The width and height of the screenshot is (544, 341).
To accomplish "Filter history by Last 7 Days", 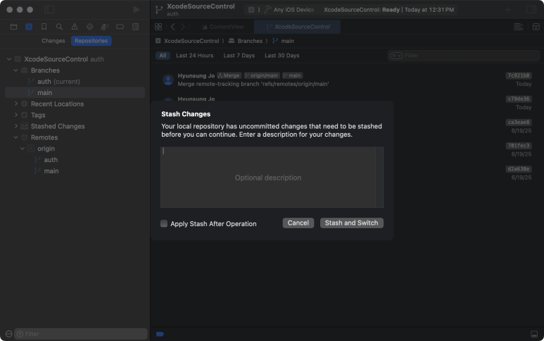I will 239,56.
